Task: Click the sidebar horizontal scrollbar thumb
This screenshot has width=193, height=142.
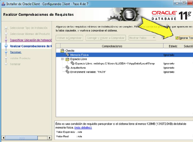Action: 21,138
